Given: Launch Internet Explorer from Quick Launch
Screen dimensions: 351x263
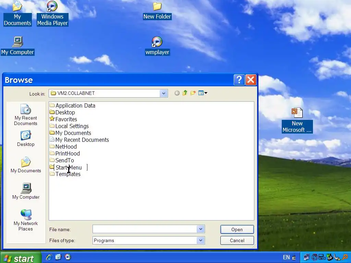Looking at the screenshot, I should tap(49, 257).
